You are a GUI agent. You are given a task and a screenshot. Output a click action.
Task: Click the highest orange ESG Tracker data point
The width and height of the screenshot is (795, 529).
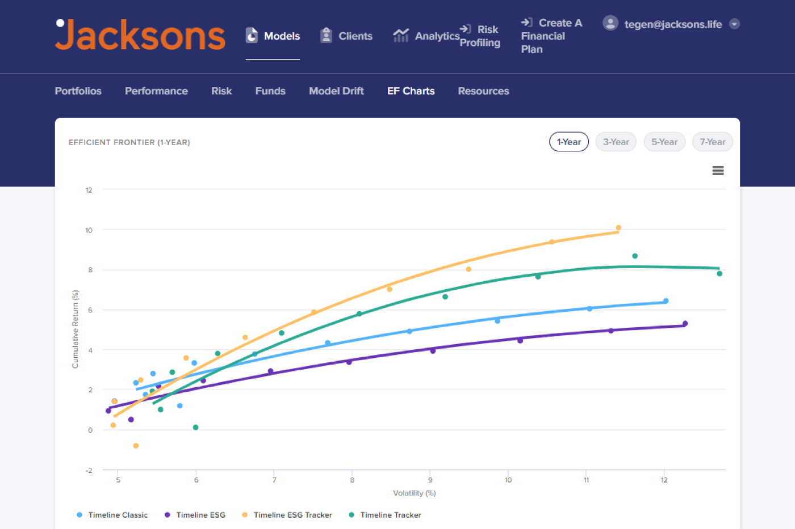[618, 228]
